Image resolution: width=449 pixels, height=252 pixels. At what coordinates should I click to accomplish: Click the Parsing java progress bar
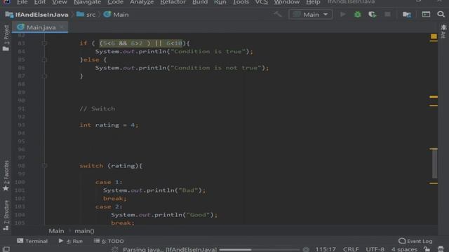pyautogui.click(x=259, y=250)
